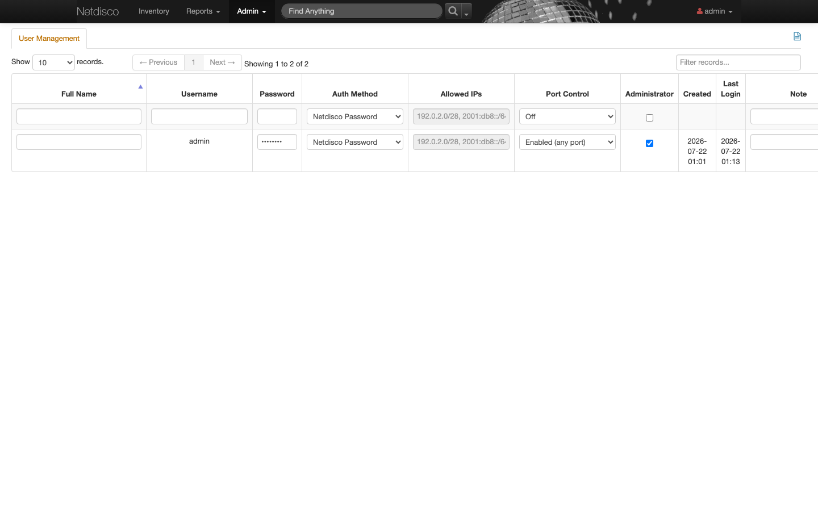
Task: Click new-user Username field
Action: coord(199,116)
